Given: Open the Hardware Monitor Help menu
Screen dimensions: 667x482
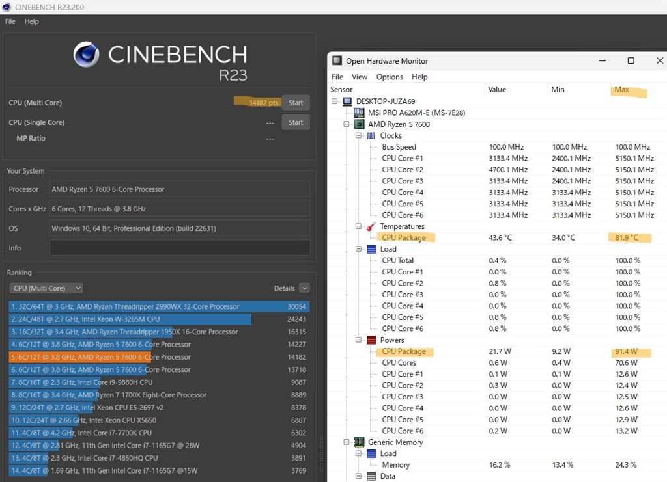Looking at the screenshot, I should coord(419,77).
